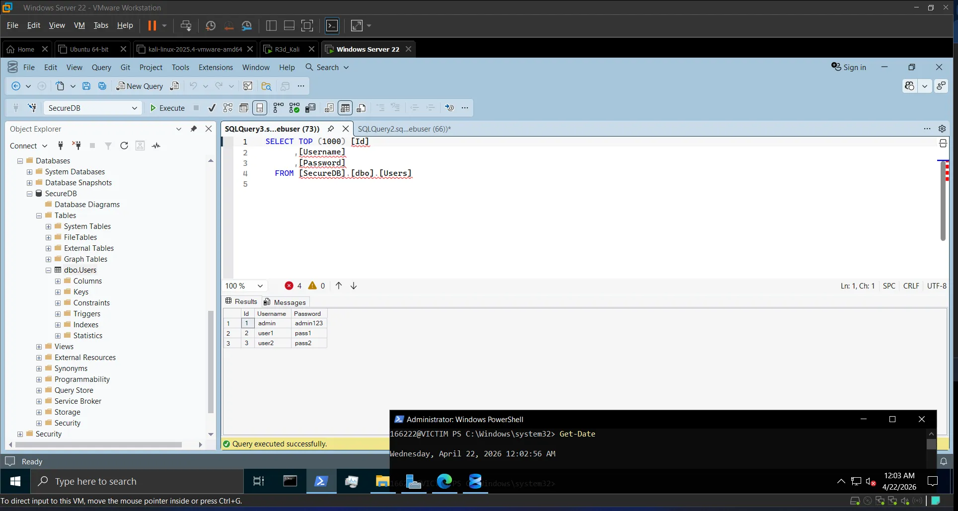Toggle Include Actual Execution Plan icon
Viewport: 958px width, 511px height.
click(278, 108)
